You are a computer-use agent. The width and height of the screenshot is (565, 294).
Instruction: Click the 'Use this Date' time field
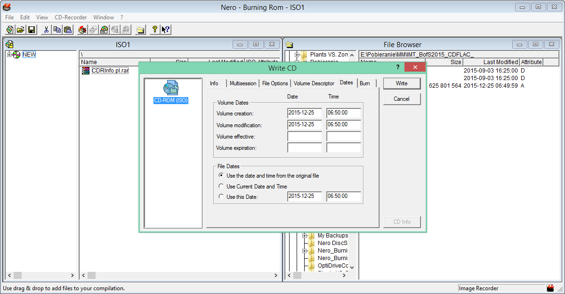pyautogui.click(x=344, y=196)
